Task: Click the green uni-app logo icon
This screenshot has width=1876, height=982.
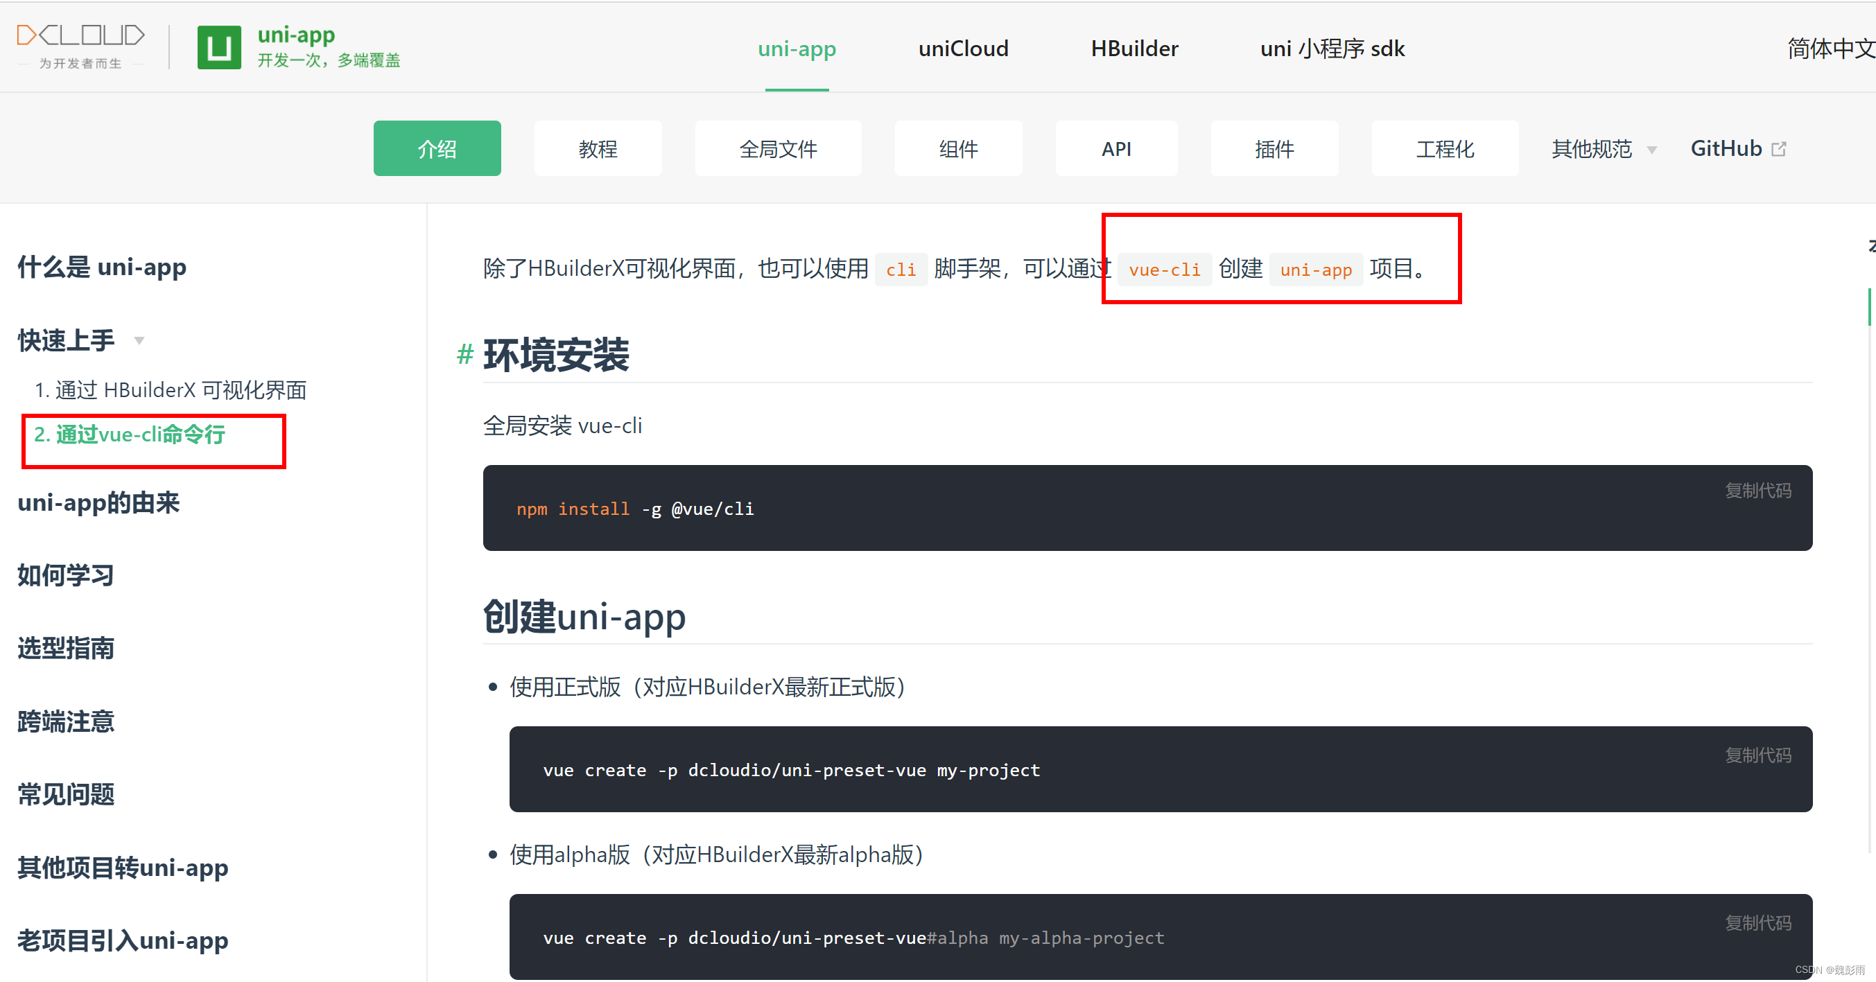Action: (218, 47)
